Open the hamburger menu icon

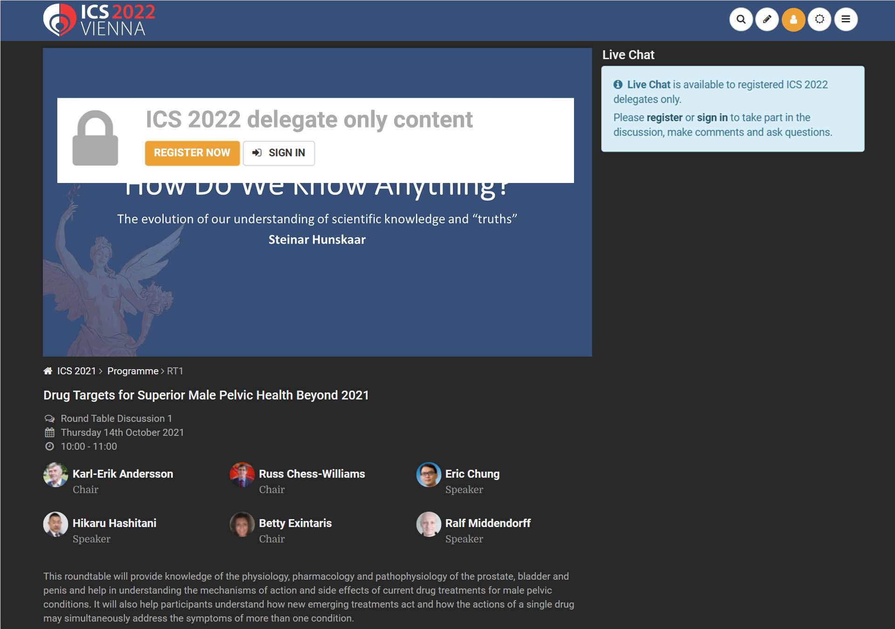click(846, 20)
